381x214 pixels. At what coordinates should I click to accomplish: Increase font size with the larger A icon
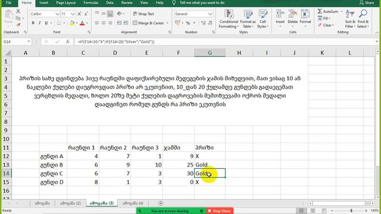pyautogui.click(x=79, y=14)
